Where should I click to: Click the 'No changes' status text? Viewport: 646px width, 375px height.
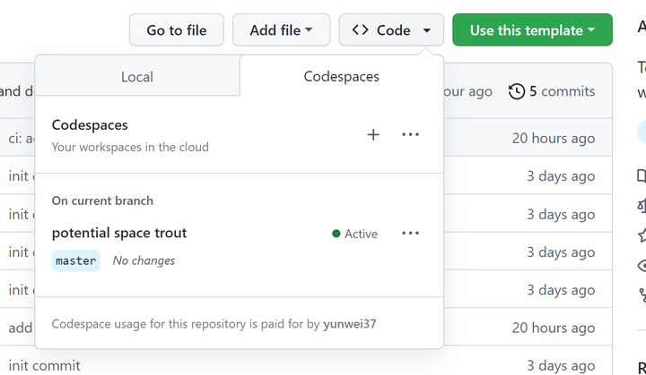[144, 260]
